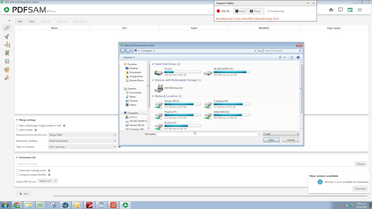
Task: Collapse the Hard Disk Drives (2) group
Action: pyautogui.click(x=153, y=64)
